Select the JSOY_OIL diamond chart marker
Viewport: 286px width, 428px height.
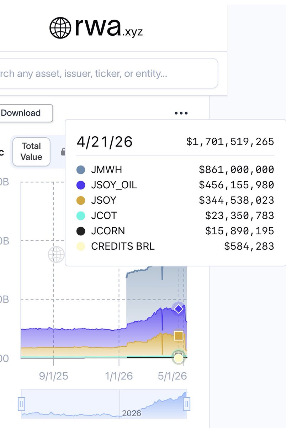coord(179,309)
